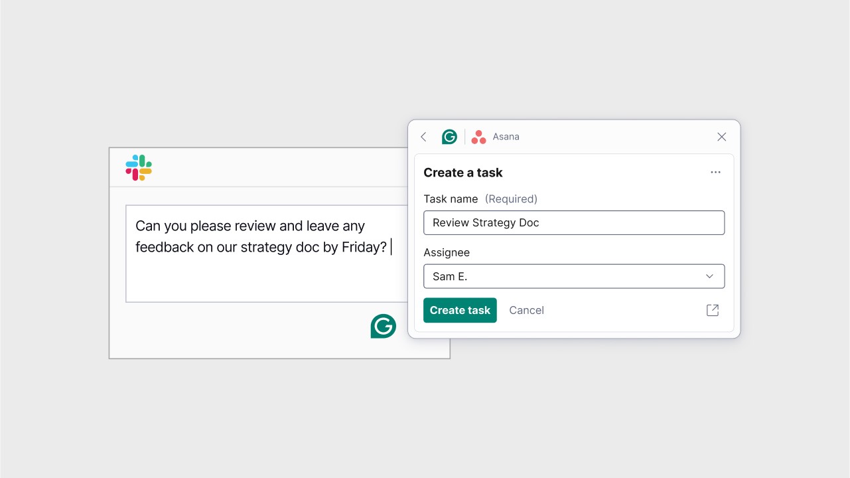Select the Task name field containing Review Strategy Doc
Viewport: 850px width, 478px height.
(574, 222)
